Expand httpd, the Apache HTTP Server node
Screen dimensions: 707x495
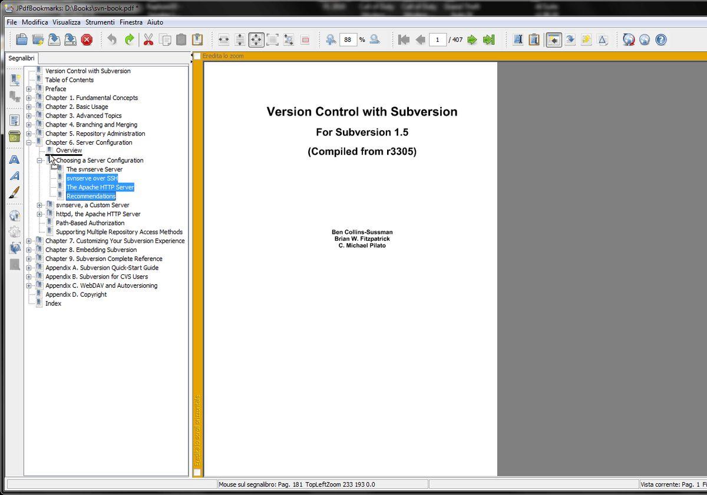pyautogui.click(x=39, y=214)
